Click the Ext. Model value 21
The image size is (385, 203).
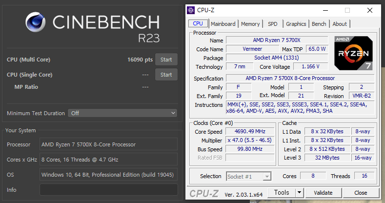(301, 96)
